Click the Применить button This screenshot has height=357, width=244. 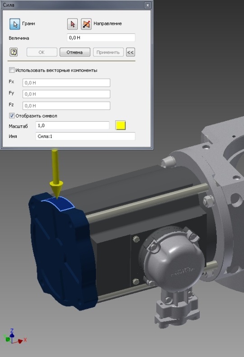(108, 52)
